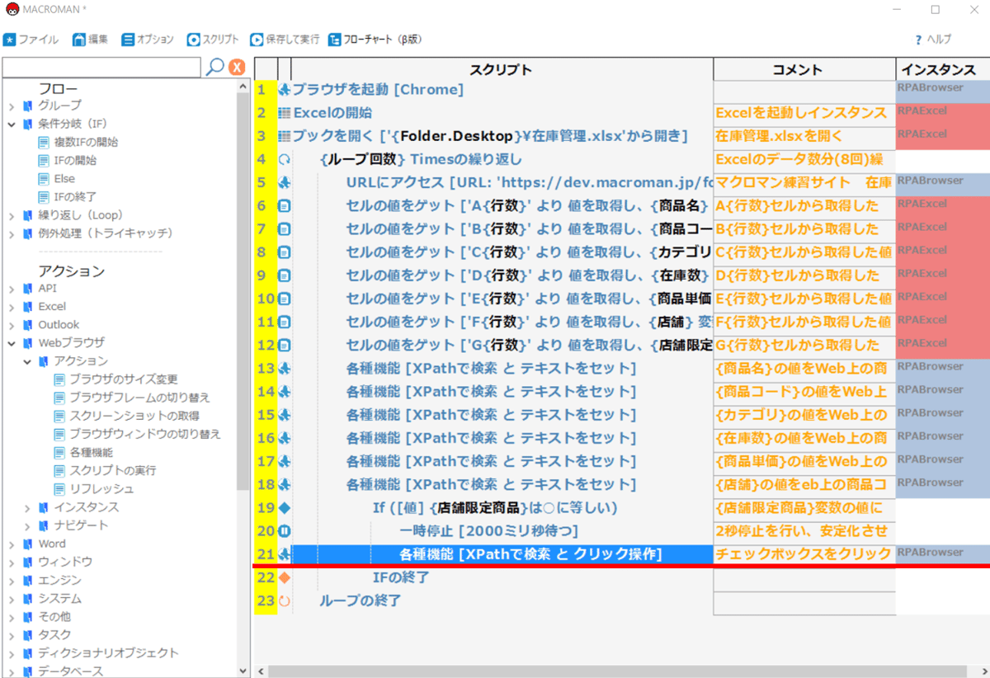The width and height of the screenshot is (990, 678).
Task: Select the Else command
Action: pos(56,178)
